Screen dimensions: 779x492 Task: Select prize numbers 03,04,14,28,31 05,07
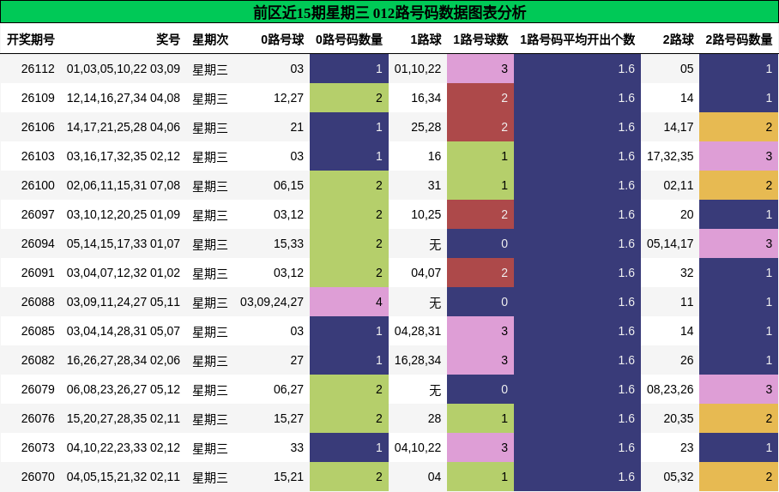point(124,331)
